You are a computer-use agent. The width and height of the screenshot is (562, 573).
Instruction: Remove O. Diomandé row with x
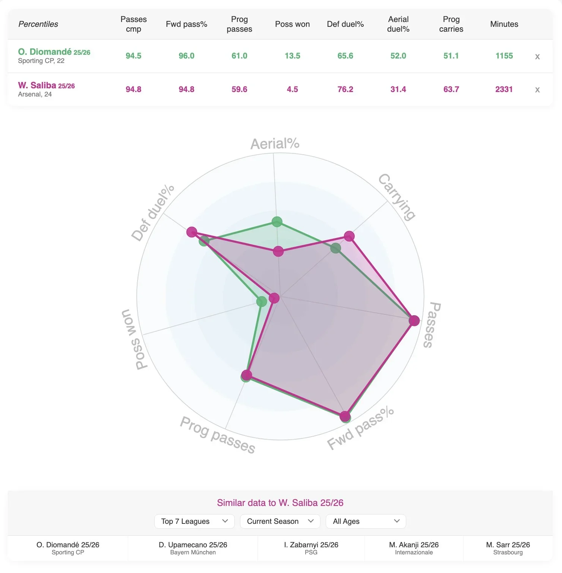(x=537, y=57)
